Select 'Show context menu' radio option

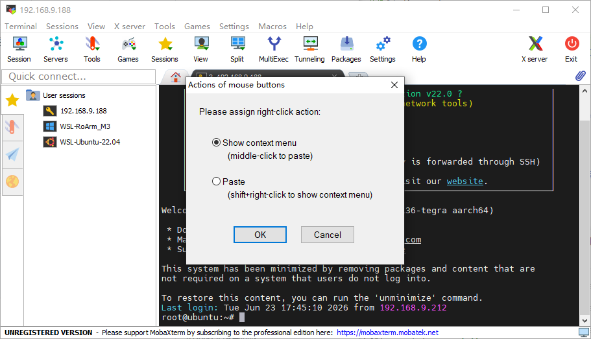coord(216,143)
